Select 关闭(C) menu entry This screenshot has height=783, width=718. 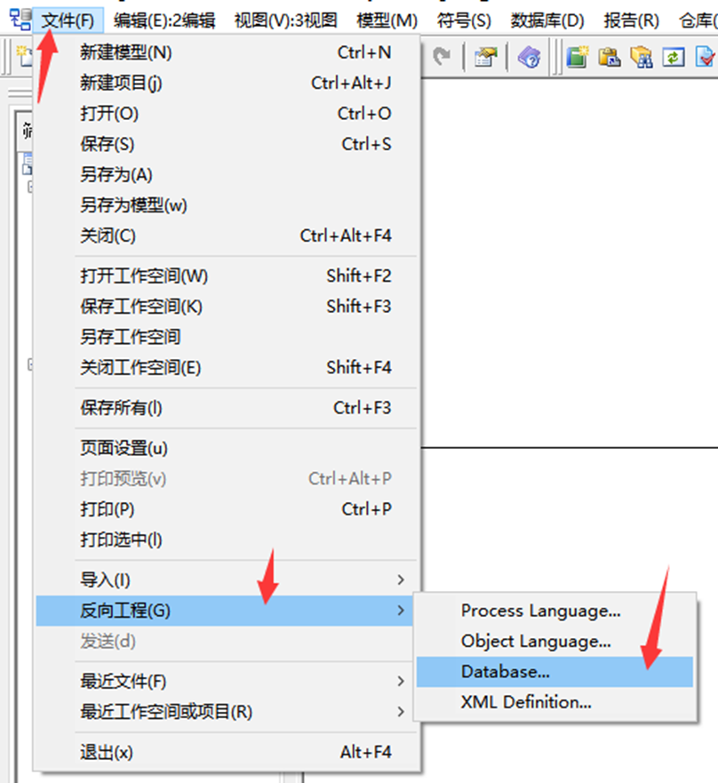pyautogui.click(x=227, y=236)
